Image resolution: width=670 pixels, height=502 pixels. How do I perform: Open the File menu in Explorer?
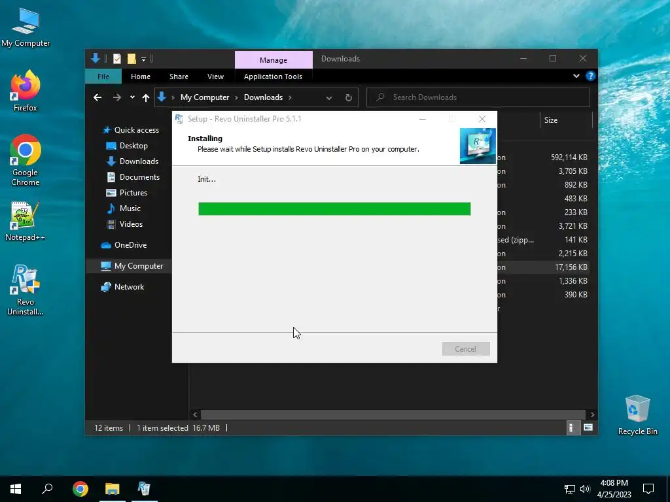tap(103, 76)
